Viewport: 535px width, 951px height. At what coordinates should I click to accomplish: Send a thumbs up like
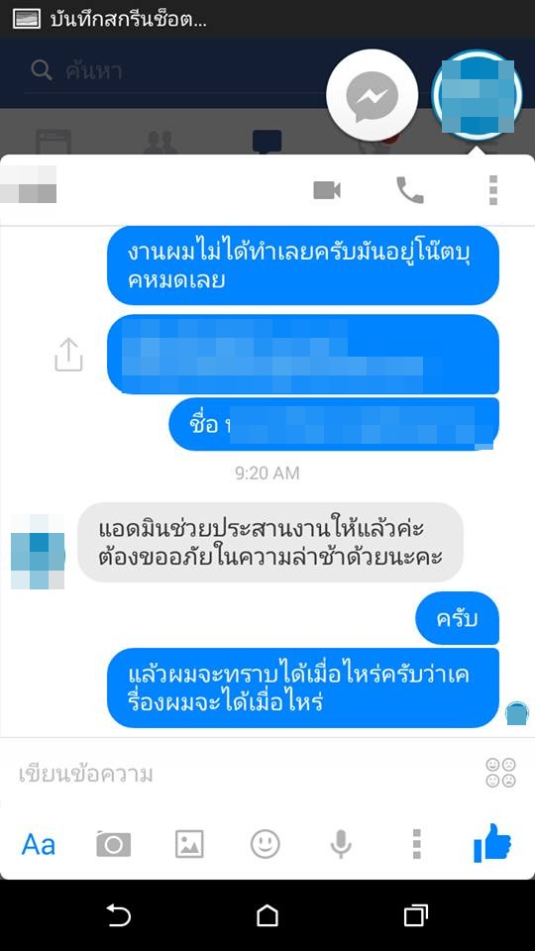tap(492, 843)
